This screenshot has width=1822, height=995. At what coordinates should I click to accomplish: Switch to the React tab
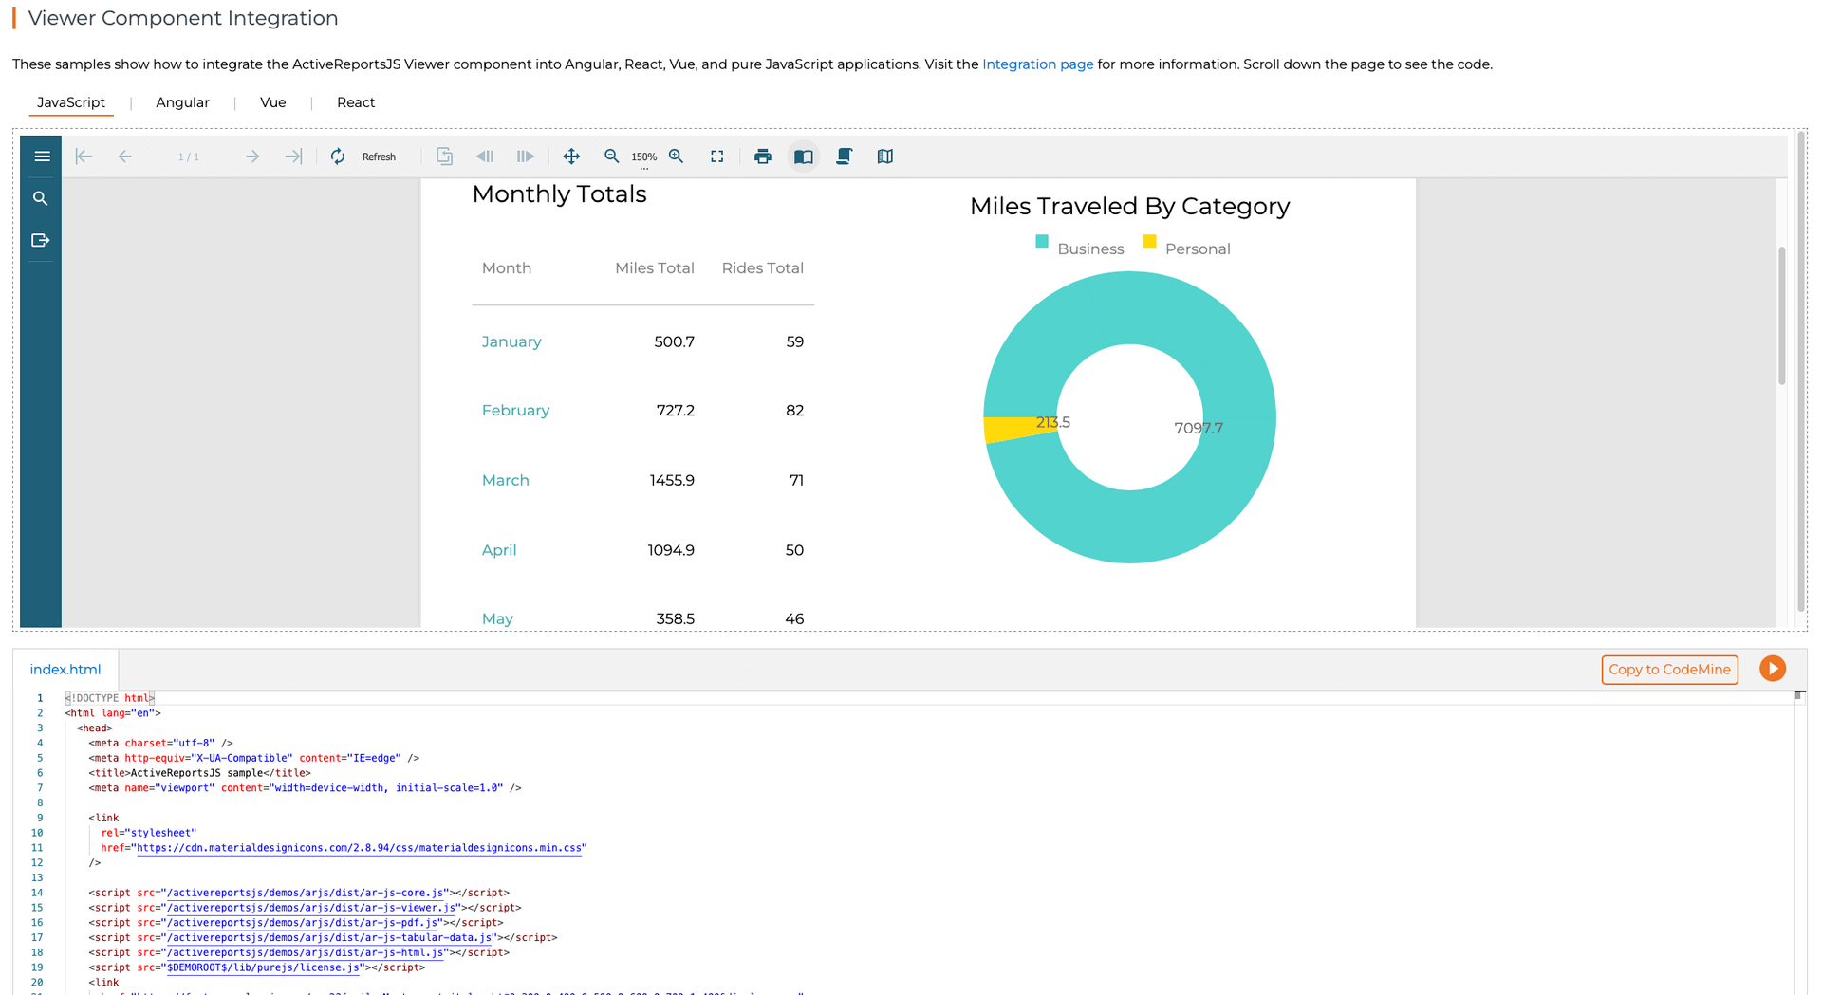point(356,102)
